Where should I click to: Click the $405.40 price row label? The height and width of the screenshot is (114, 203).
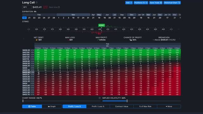coord(26,73)
